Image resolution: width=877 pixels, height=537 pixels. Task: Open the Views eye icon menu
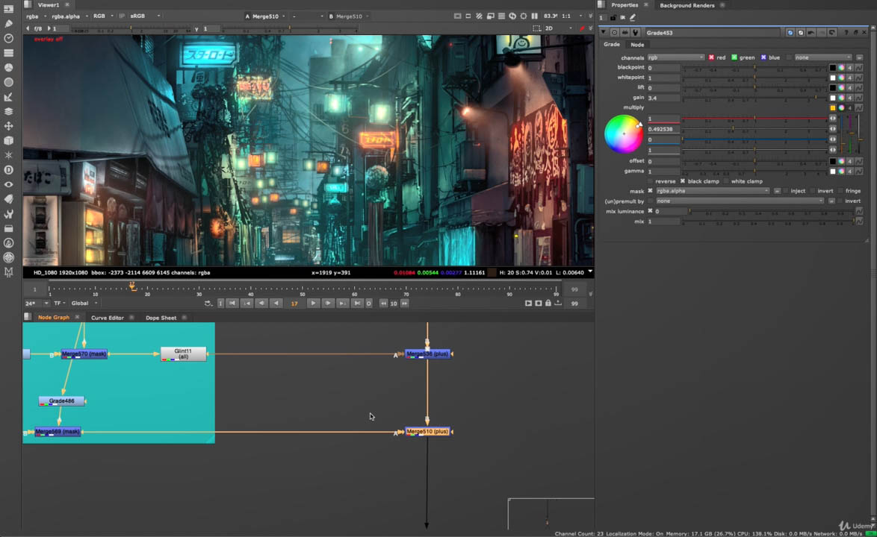[8, 184]
